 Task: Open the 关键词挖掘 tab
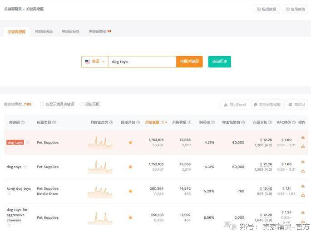[x=16, y=32]
